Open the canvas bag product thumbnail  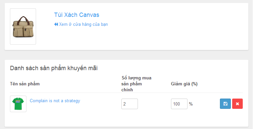tap(23, 26)
